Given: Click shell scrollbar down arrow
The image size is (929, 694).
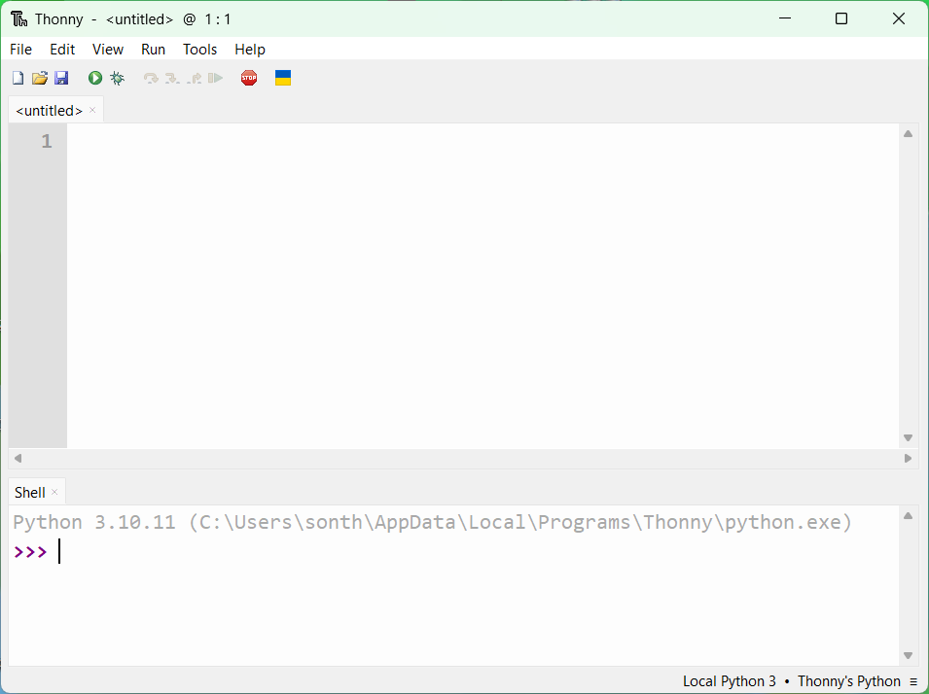Looking at the screenshot, I should [x=908, y=655].
